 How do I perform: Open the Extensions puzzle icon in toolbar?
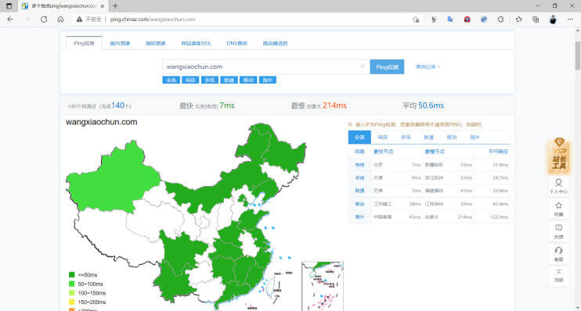(500, 20)
